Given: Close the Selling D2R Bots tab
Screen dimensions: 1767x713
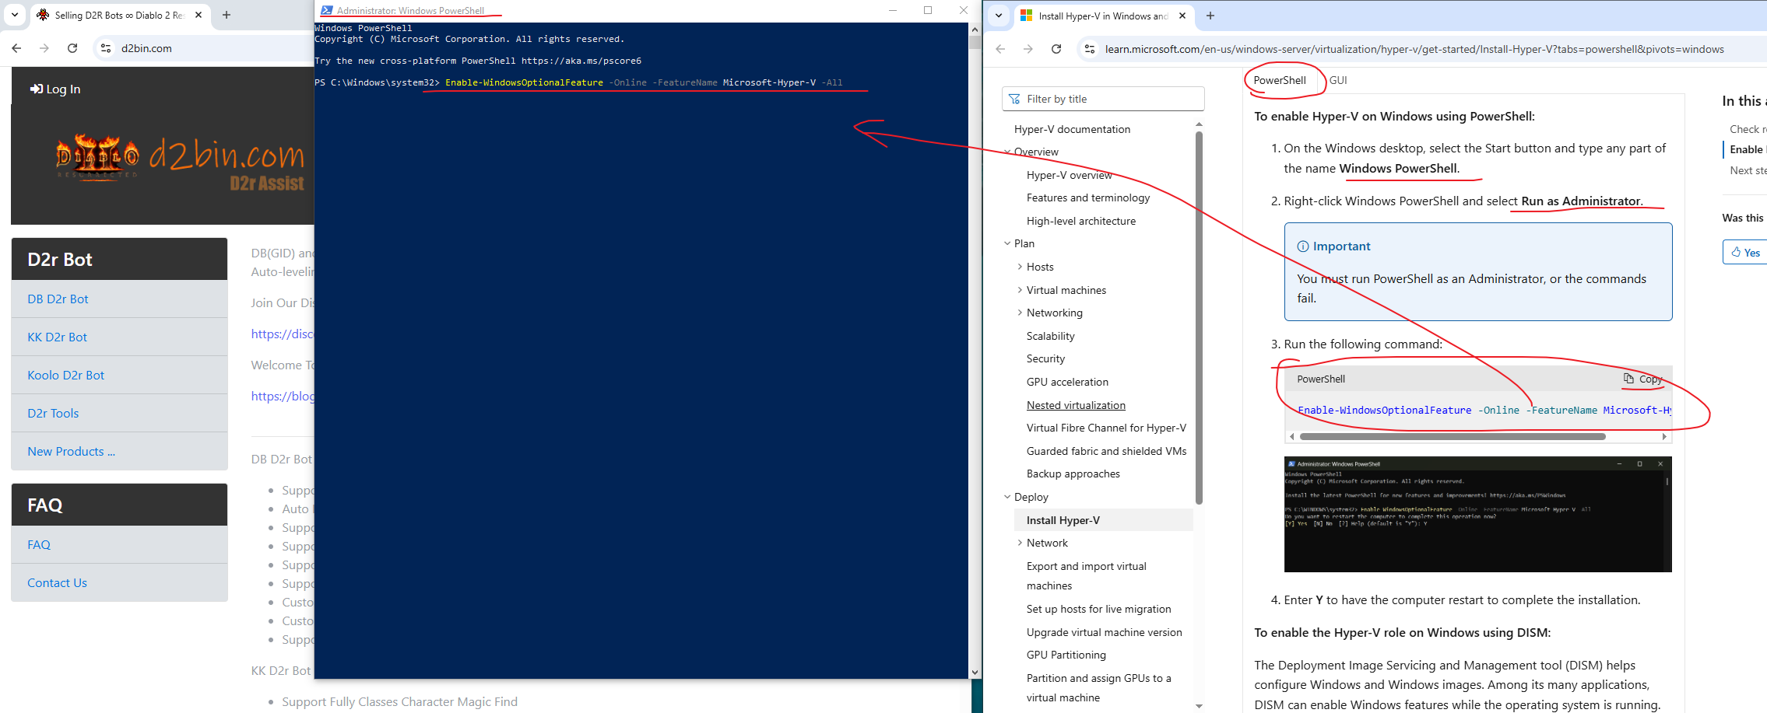Looking at the screenshot, I should (198, 15).
